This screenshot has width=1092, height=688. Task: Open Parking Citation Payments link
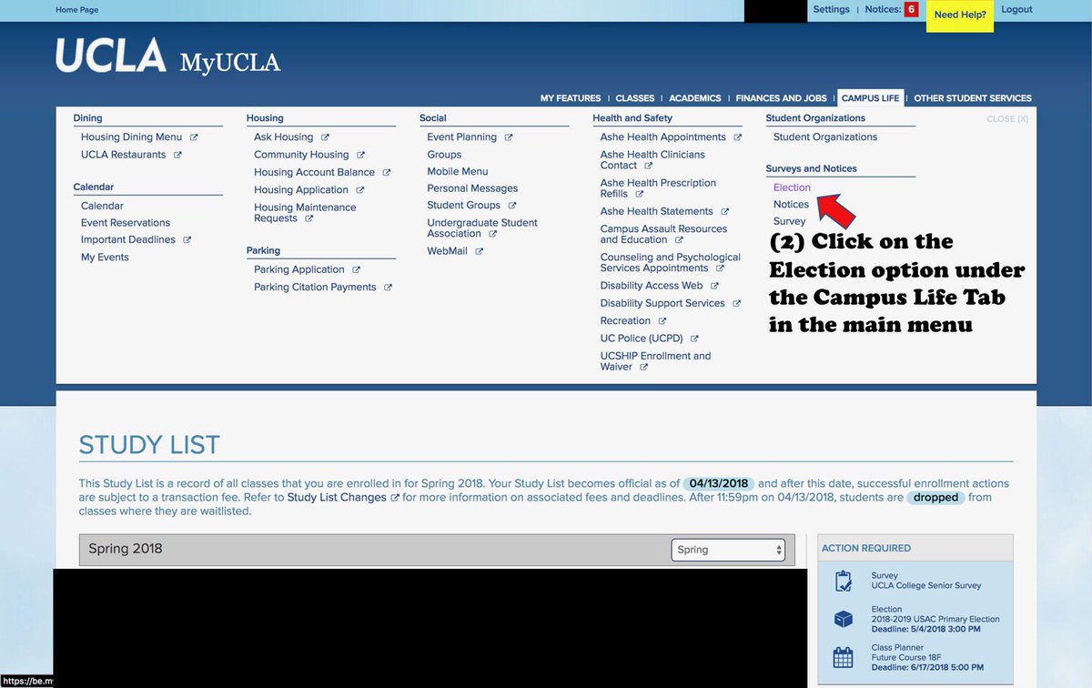(x=315, y=288)
